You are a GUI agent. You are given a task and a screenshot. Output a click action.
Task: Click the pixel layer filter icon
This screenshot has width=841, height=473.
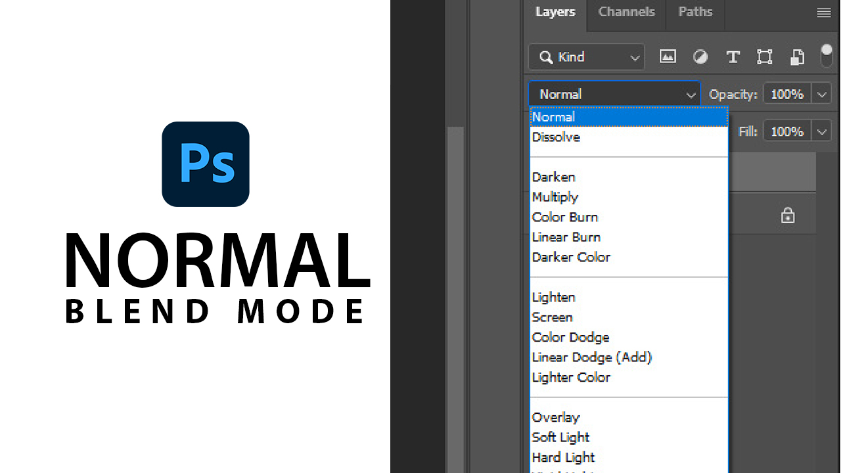[x=668, y=57]
